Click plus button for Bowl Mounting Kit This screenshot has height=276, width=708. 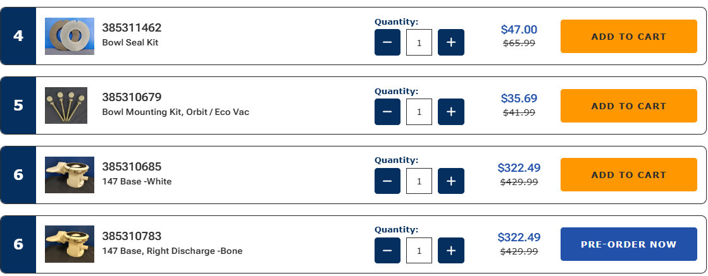(450, 112)
